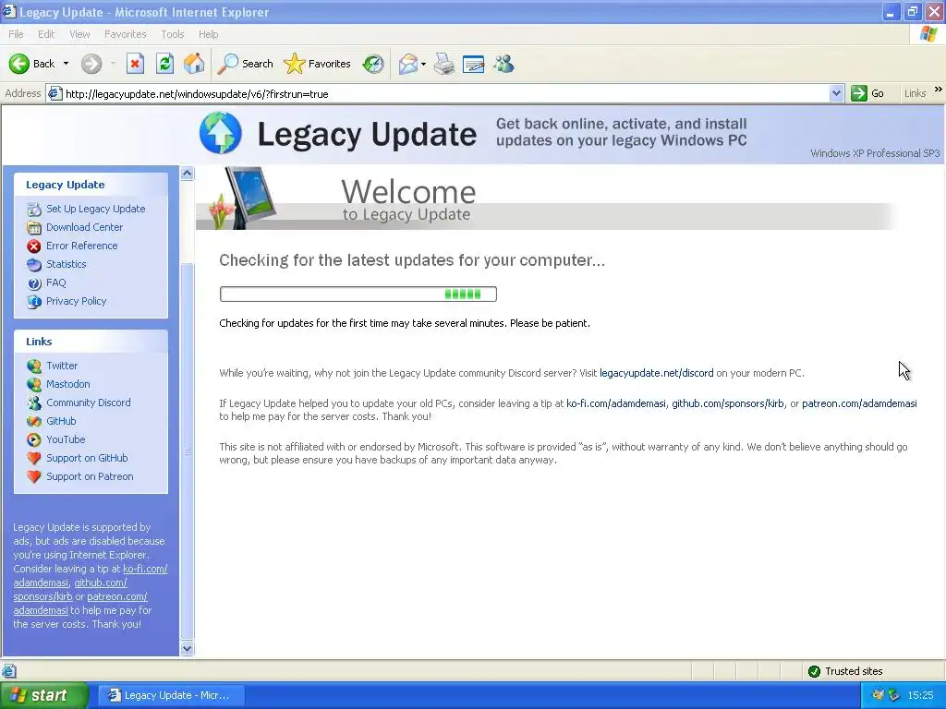Click inside the address bar URL field

(446, 93)
